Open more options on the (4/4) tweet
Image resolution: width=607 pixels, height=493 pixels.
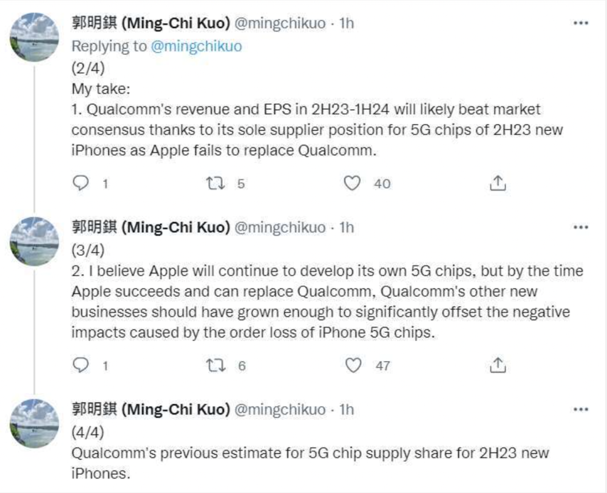[x=581, y=409]
